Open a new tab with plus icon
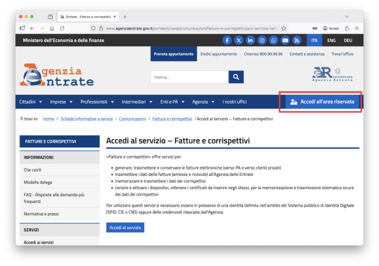Viewport: 379px width, 266px height. pos(125,17)
